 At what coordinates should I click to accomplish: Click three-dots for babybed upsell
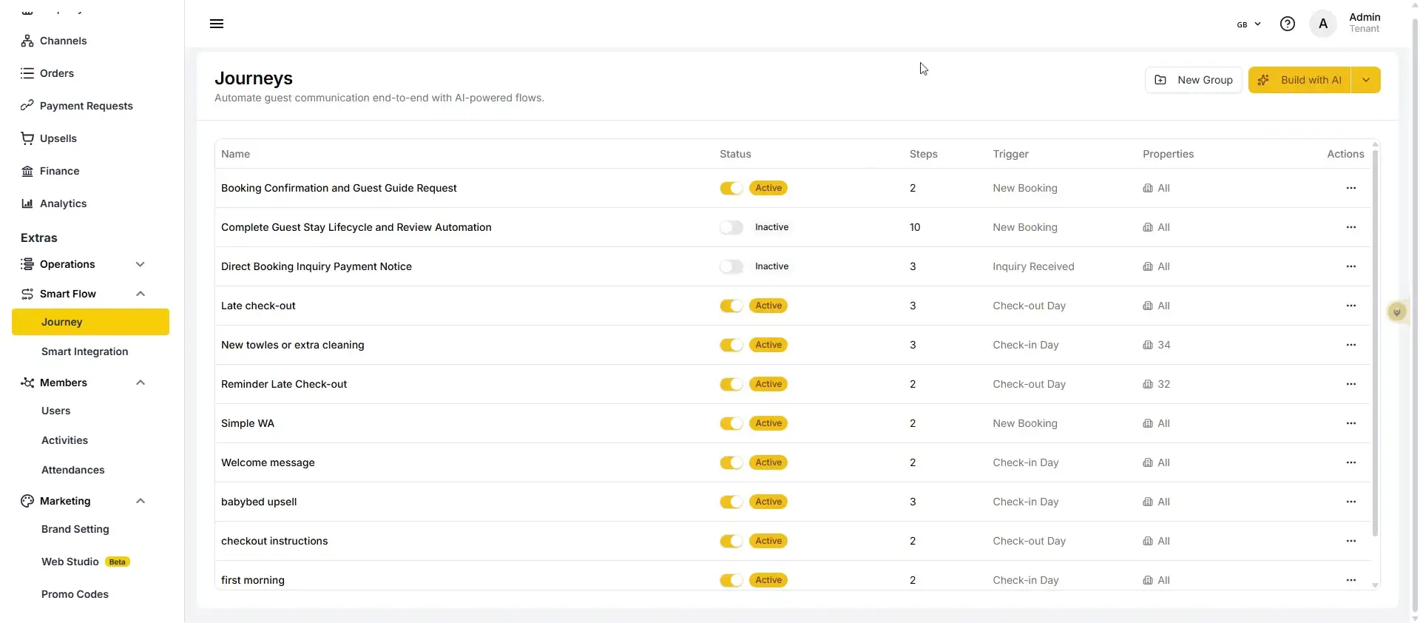point(1351,502)
